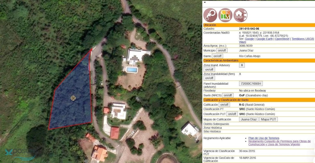
Task: Open the Temblores USGS link
Action: [x=303, y=39]
